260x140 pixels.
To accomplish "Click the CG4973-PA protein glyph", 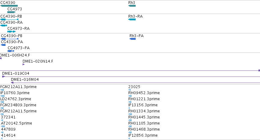I will (11, 51).
